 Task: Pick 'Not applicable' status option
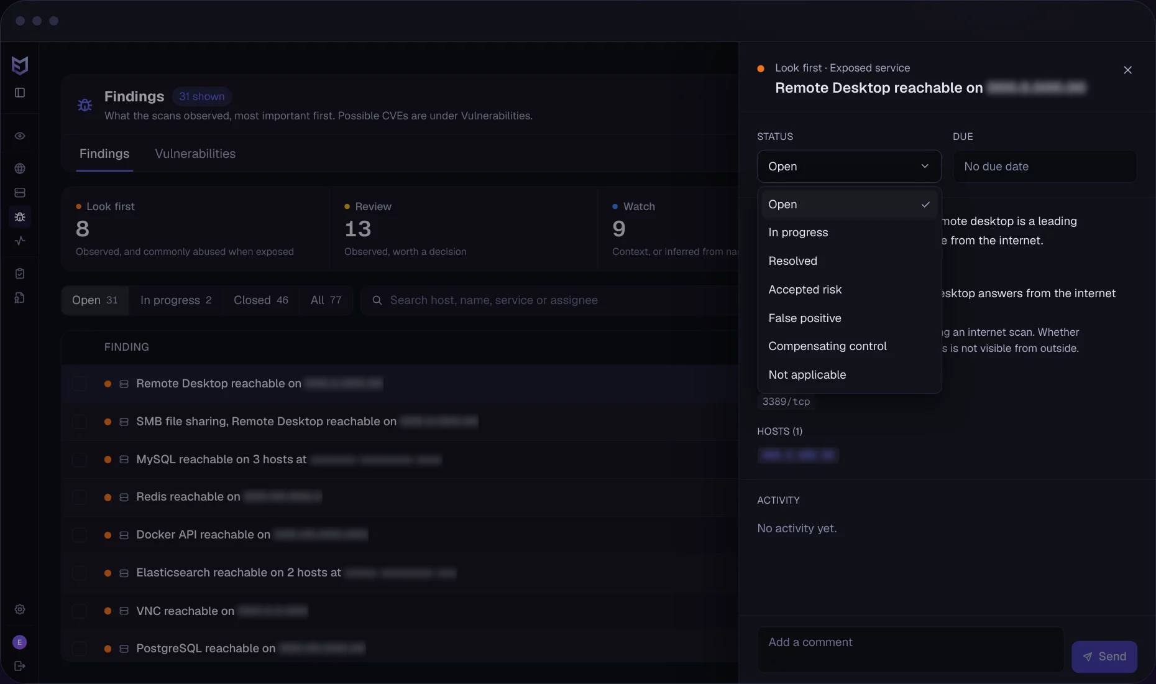[849, 375]
